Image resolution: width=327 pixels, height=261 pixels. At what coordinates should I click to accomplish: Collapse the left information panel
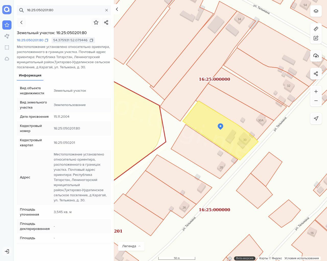click(x=117, y=9)
